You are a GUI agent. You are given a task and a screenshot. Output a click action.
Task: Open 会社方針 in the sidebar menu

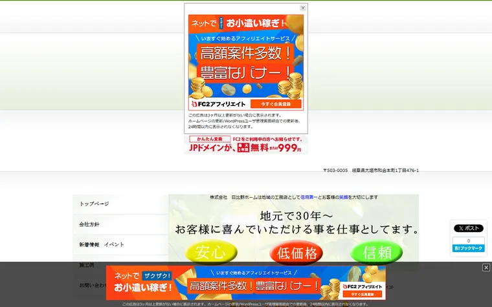tap(121, 224)
